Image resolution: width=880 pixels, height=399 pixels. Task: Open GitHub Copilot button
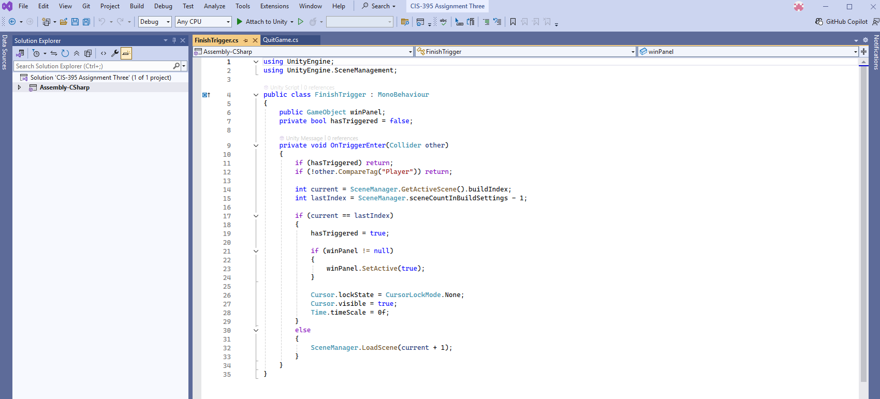pos(842,22)
